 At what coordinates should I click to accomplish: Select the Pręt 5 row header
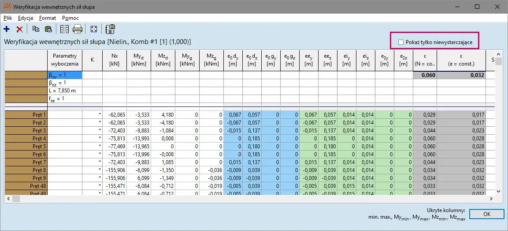pos(26,146)
